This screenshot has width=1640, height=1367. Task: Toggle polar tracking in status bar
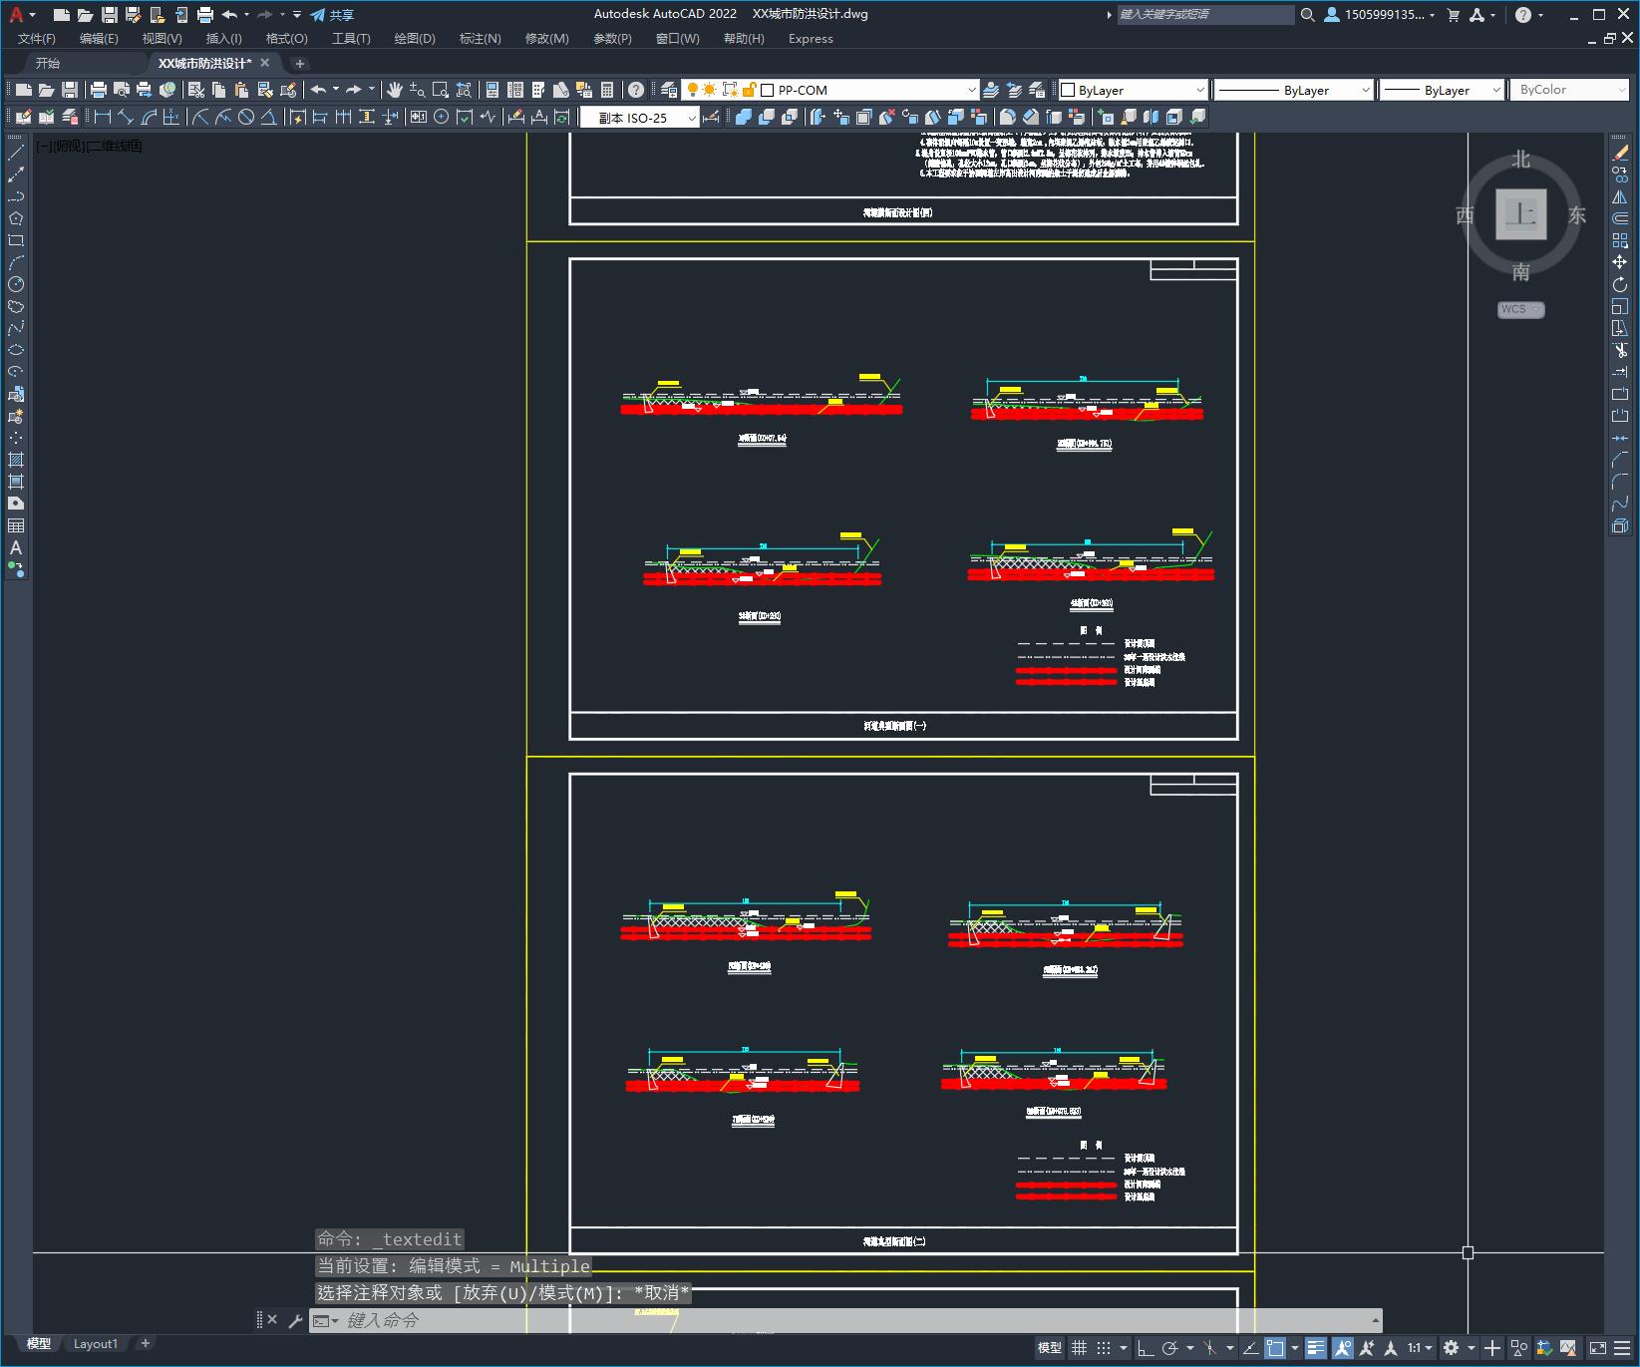(x=1170, y=1348)
